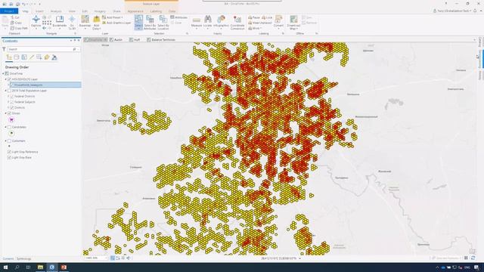Image resolution: width=484 pixels, height=272 pixels.
Task: List by Labeling icon
Action: pyautogui.click(x=47, y=57)
